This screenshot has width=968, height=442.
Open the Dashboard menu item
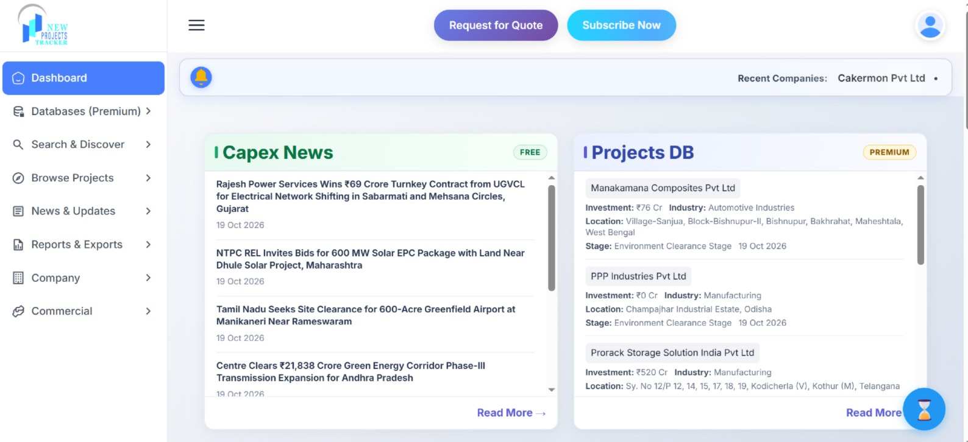pos(84,78)
